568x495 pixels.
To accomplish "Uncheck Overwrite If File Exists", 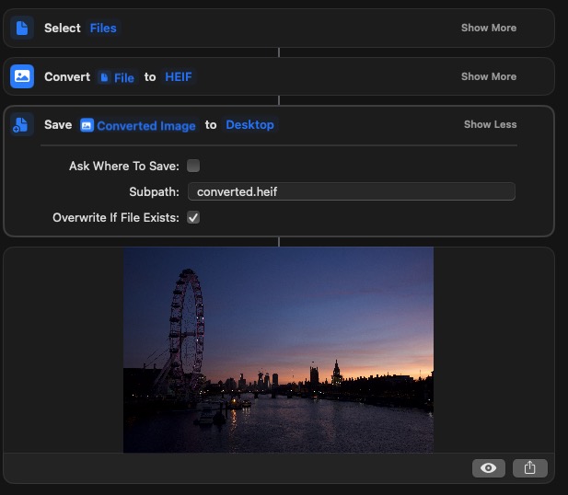I will coord(193,218).
